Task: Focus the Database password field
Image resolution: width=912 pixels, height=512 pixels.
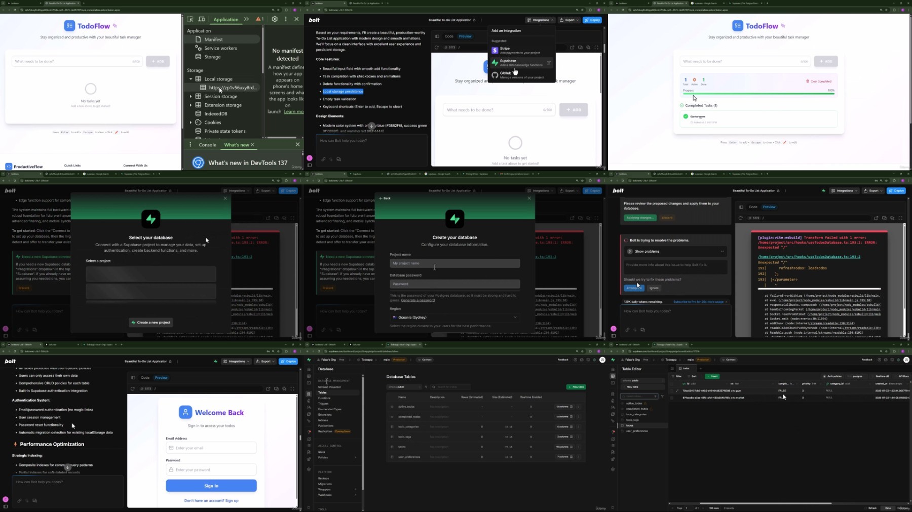Action: tap(454, 284)
